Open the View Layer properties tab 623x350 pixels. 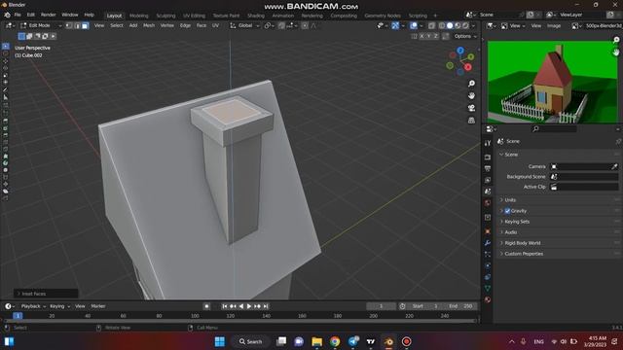pos(488,180)
